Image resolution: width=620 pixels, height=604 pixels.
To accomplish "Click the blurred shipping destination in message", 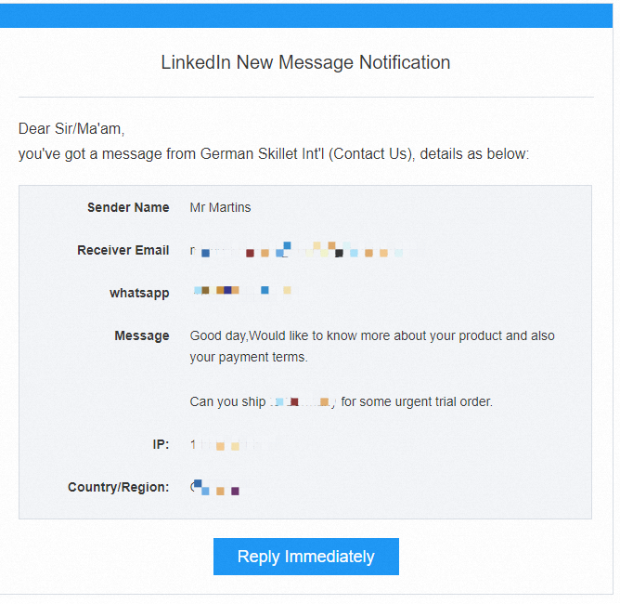I will tap(302, 401).
